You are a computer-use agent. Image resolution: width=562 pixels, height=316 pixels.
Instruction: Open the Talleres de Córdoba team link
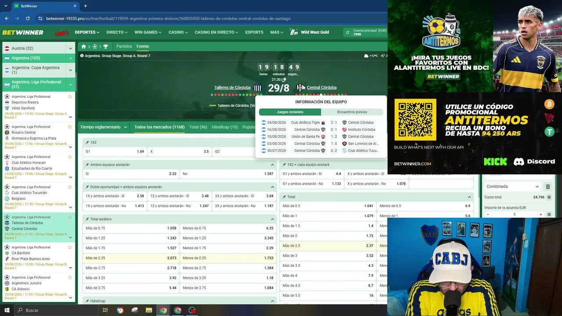click(x=232, y=88)
